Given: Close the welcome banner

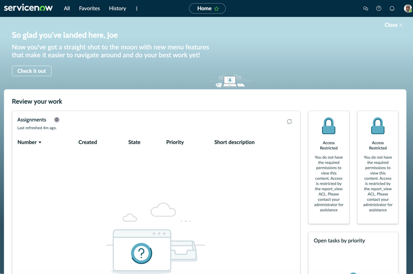Looking at the screenshot, I should point(393,25).
